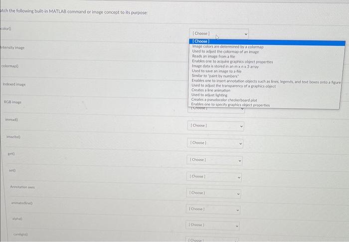This screenshot has width=349, height=242.
Task: Pick 'Used to save an image to a file'
Action: click(x=216, y=71)
